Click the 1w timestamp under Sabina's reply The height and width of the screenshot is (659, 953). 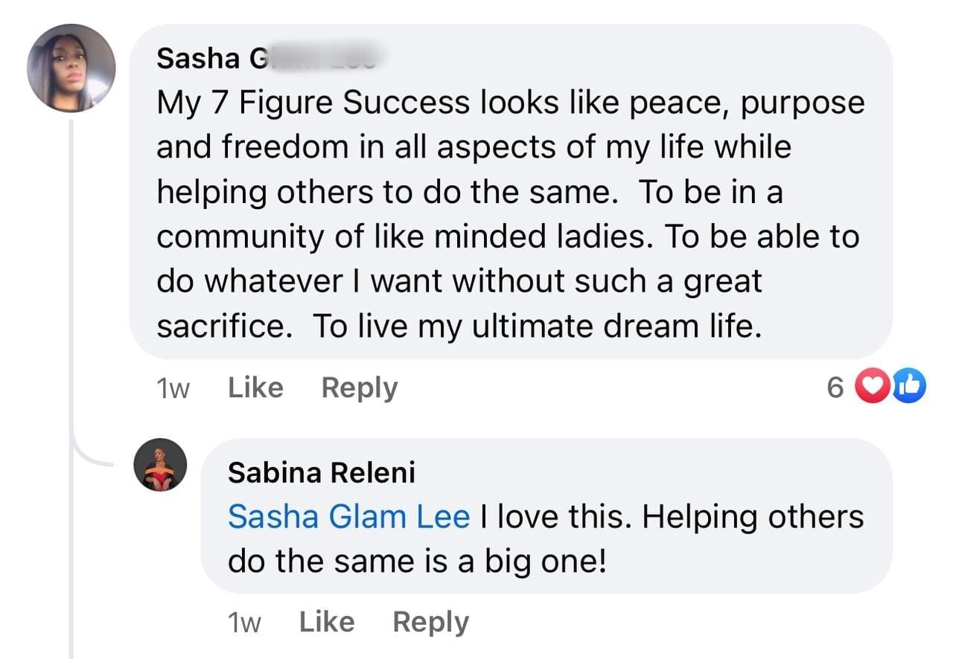pos(244,623)
